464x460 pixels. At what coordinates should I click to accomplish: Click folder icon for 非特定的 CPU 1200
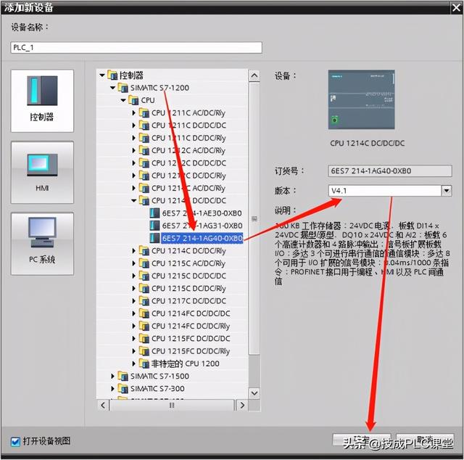(144, 364)
